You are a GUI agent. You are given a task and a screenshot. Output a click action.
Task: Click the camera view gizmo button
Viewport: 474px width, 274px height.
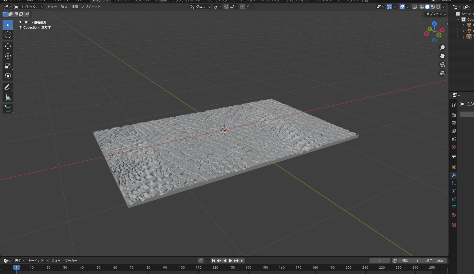[442, 64]
